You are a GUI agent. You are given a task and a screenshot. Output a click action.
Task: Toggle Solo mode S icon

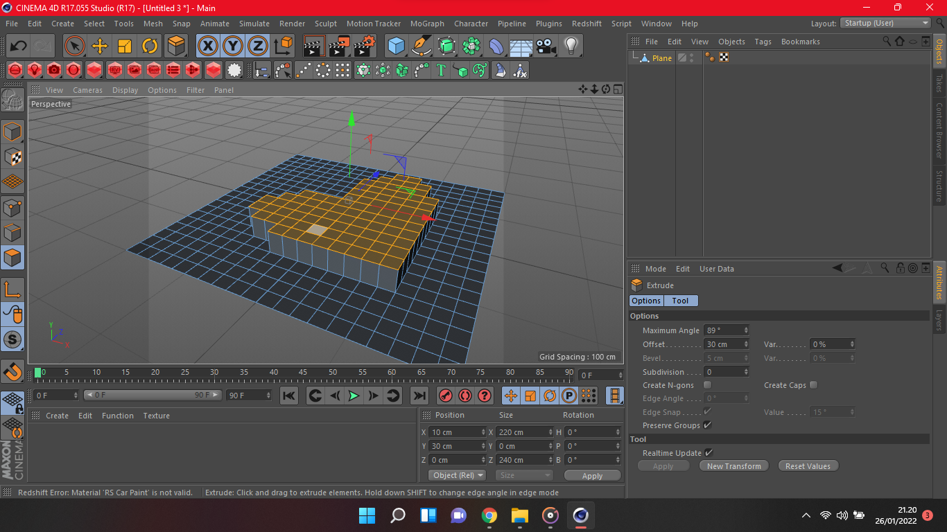12,339
